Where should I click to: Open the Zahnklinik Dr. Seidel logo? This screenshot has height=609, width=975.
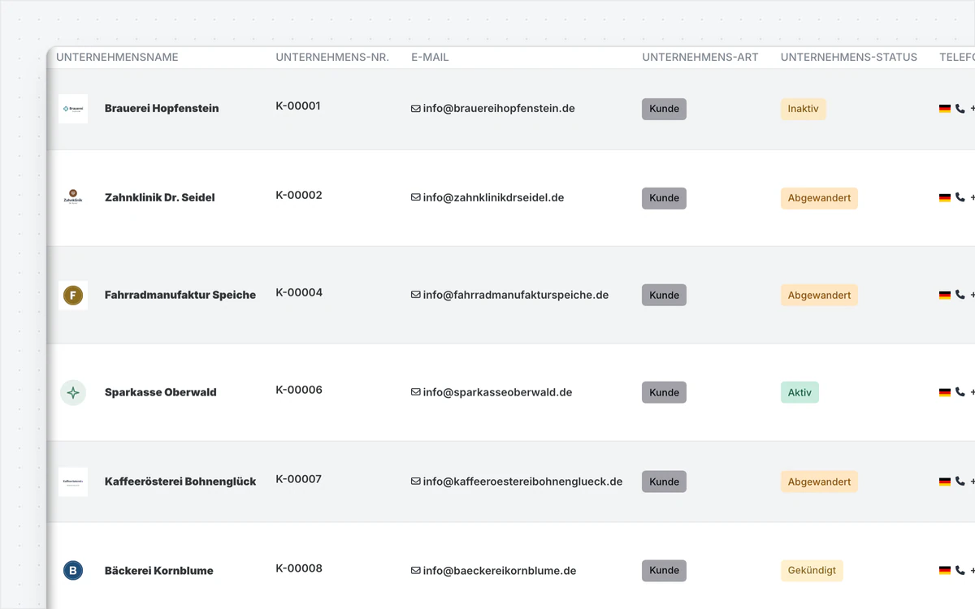73,198
